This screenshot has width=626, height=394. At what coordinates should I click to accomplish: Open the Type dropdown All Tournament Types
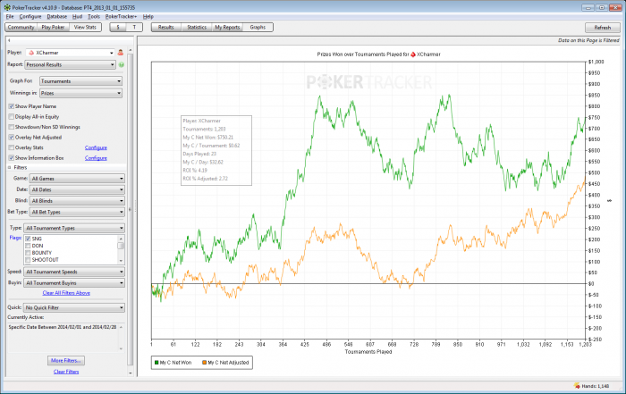pos(74,228)
